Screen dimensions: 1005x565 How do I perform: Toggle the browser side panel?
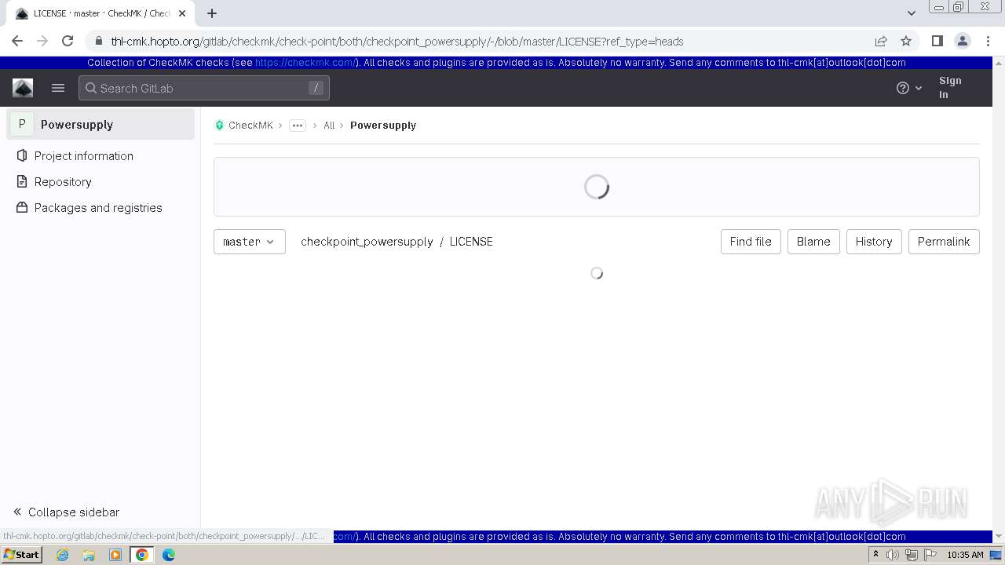[x=937, y=42]
